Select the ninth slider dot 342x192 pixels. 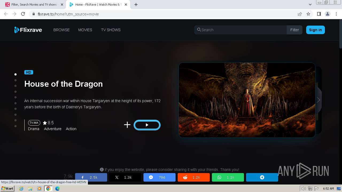point(15,120)
